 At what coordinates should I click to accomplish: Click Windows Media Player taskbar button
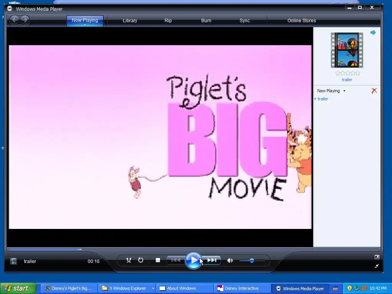pyautogui.click(x=300, y=289)
